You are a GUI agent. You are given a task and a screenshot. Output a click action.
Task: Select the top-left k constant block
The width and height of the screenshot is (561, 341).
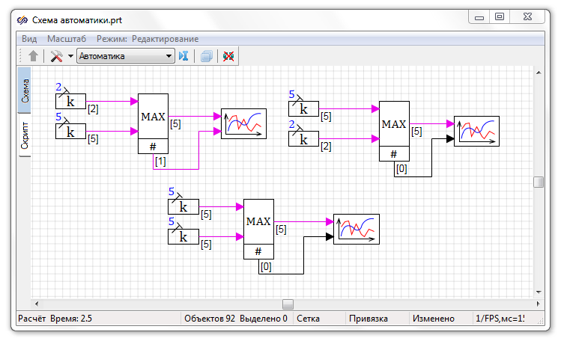point(70,101)
